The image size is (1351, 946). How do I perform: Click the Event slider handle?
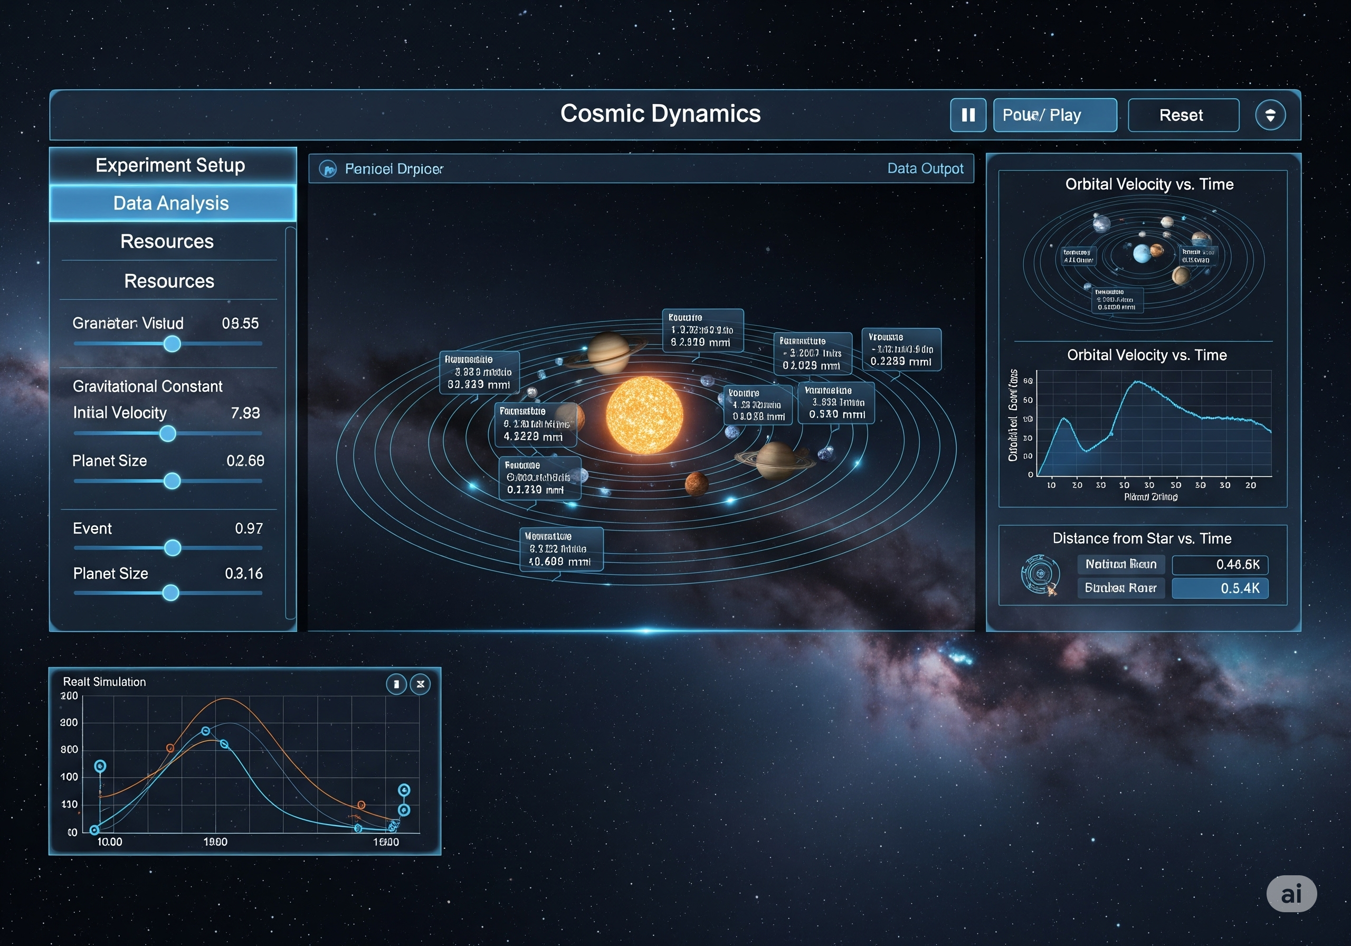click(173, 548)
